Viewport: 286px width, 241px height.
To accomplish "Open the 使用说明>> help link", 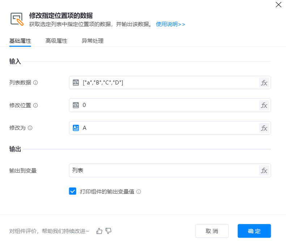I will (171, 24).
